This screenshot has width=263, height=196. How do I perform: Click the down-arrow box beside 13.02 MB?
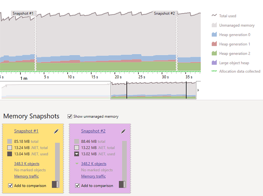click(x=77, y=154)
